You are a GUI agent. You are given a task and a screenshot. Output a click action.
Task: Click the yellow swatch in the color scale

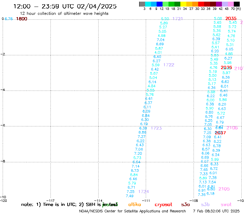[x=183, y=4]
